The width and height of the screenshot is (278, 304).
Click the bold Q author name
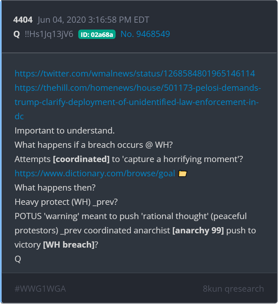point(17,34)
